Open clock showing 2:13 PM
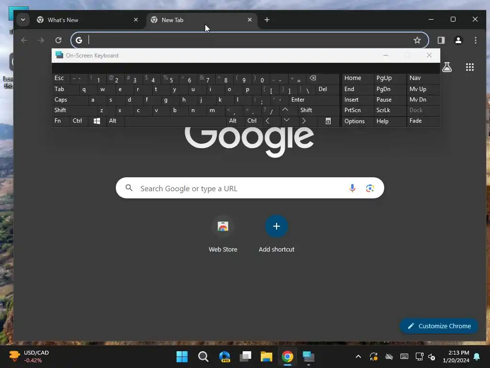Image resolution: width=490 pixels, height=368 pixels. pos(456,356)
